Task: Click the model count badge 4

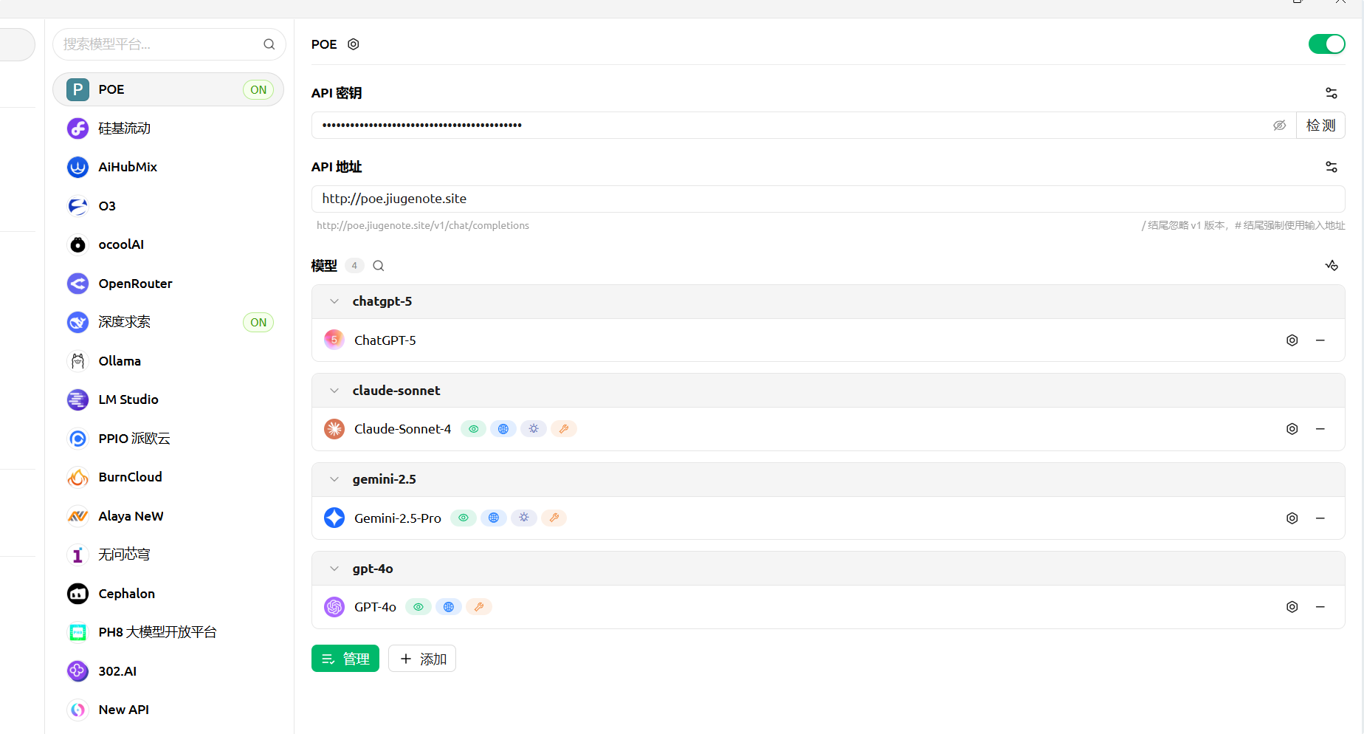Action: tap(354, 266)
